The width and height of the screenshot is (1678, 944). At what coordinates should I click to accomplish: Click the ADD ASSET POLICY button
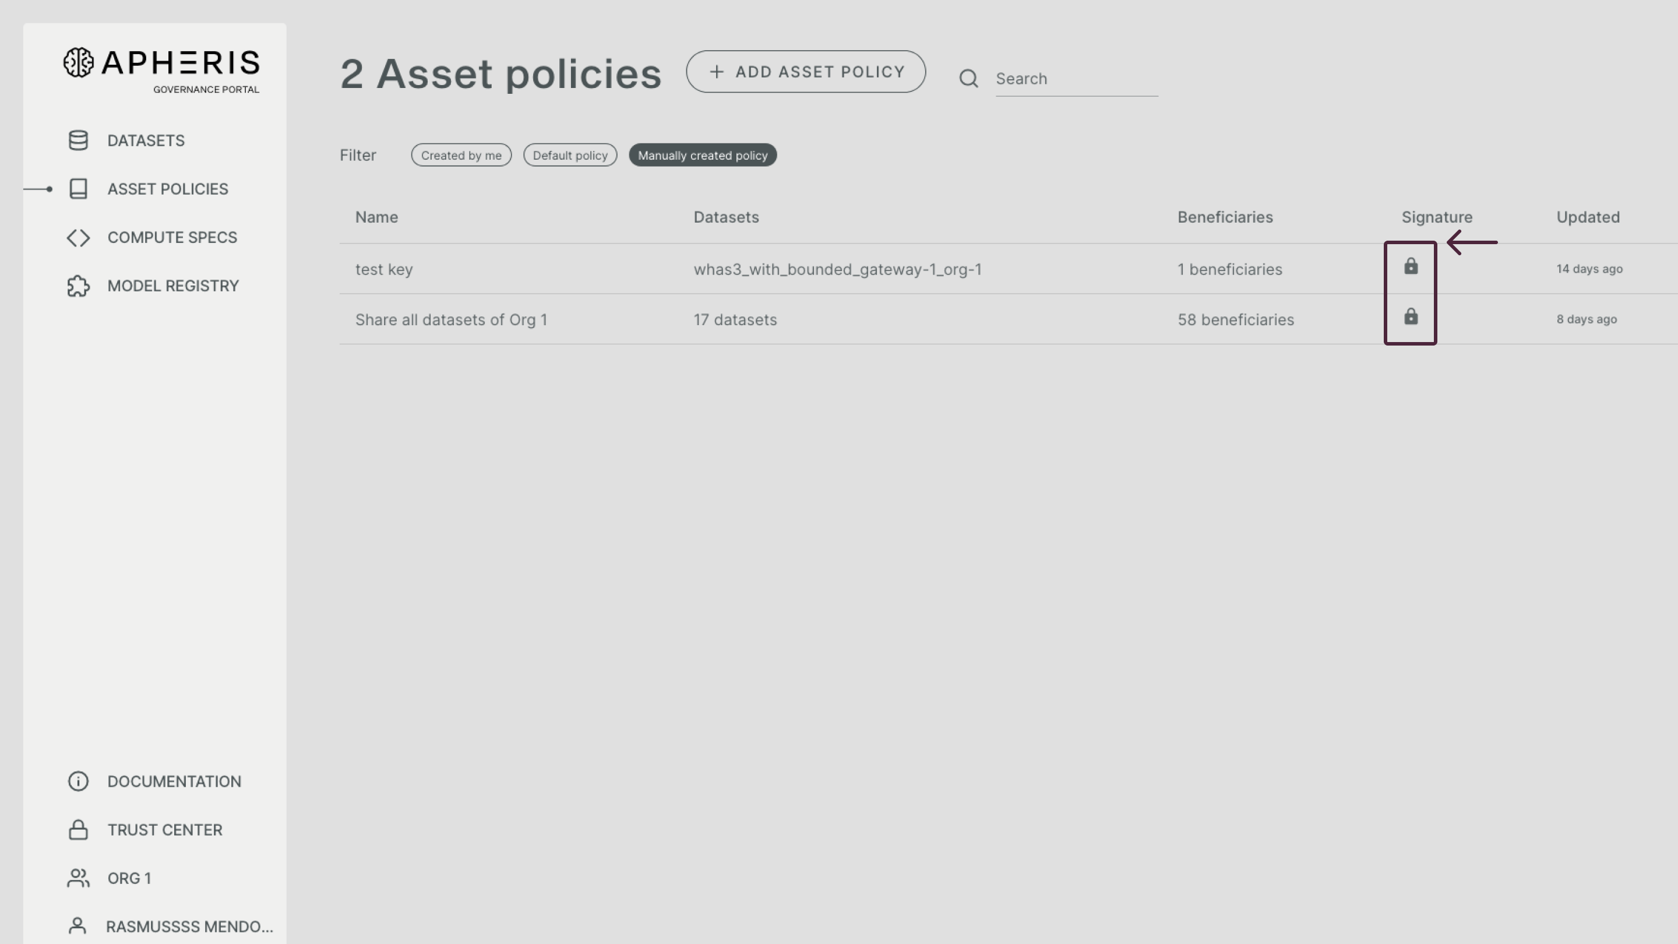point(805,72)
